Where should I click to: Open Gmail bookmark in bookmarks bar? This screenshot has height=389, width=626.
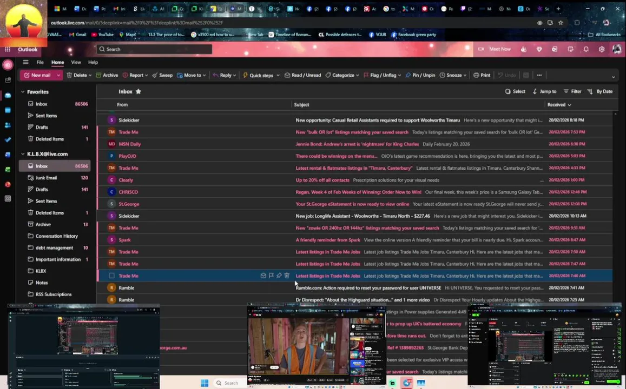tap(78, 35)
